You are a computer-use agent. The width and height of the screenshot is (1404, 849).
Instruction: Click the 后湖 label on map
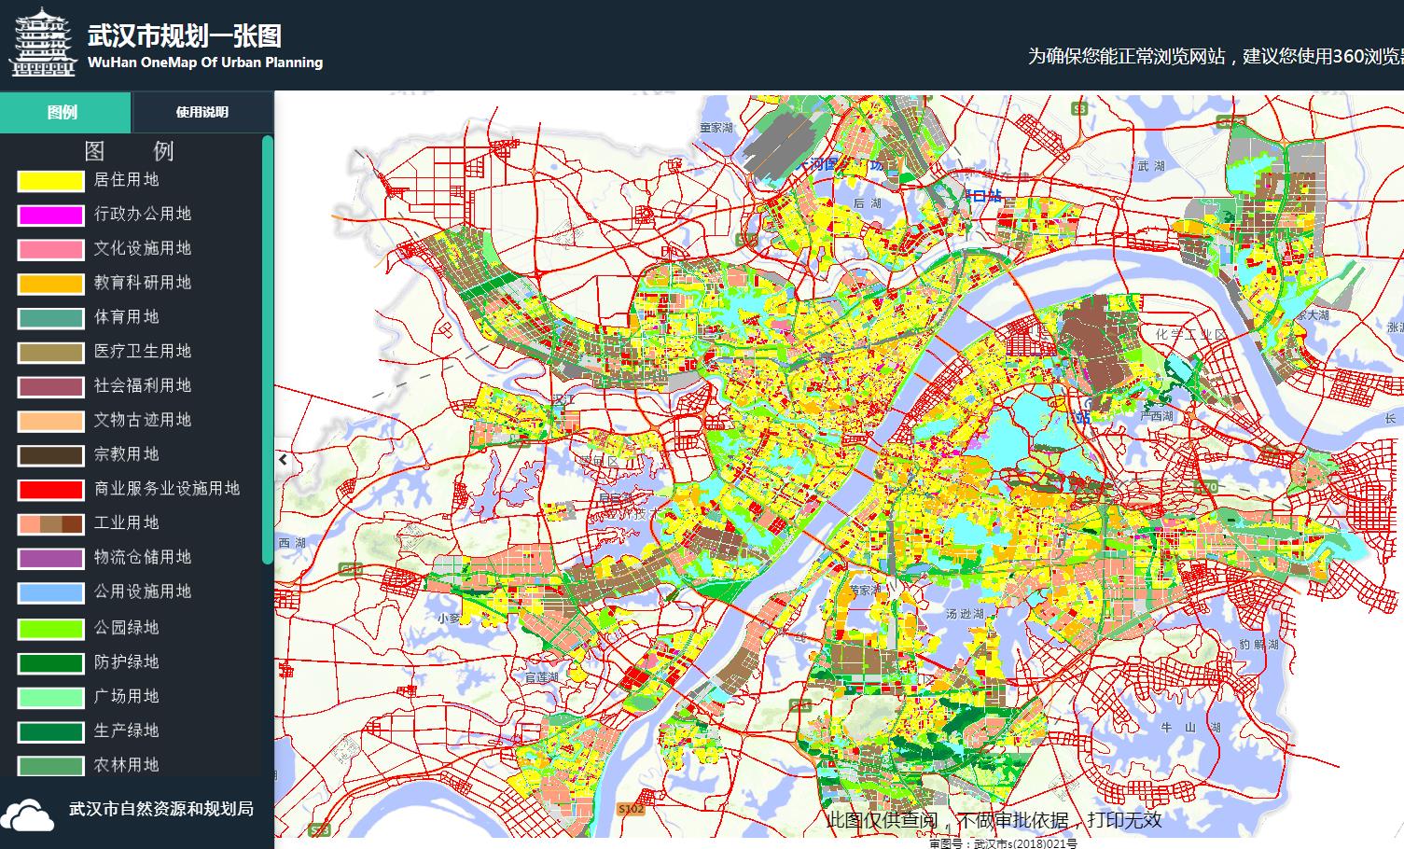click(x=867, y=203)
